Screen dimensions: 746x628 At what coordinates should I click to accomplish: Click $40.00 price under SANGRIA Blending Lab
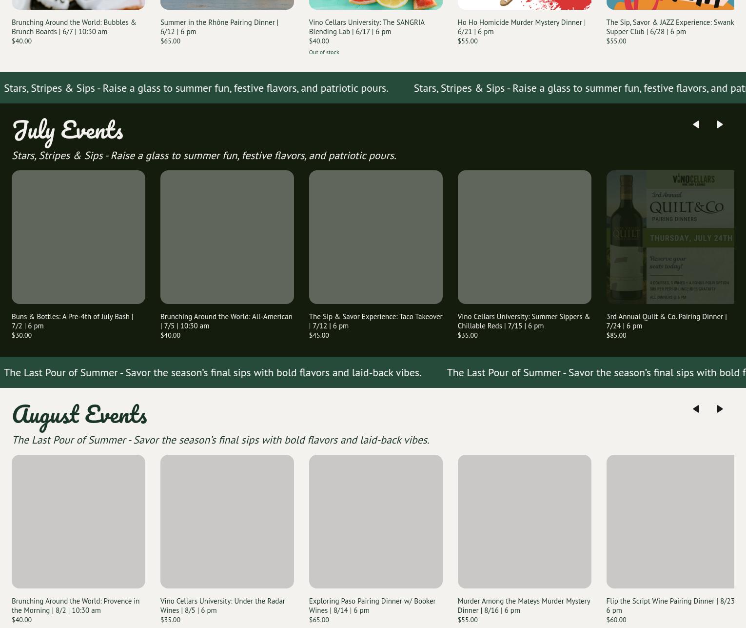(x=319, y=41)
